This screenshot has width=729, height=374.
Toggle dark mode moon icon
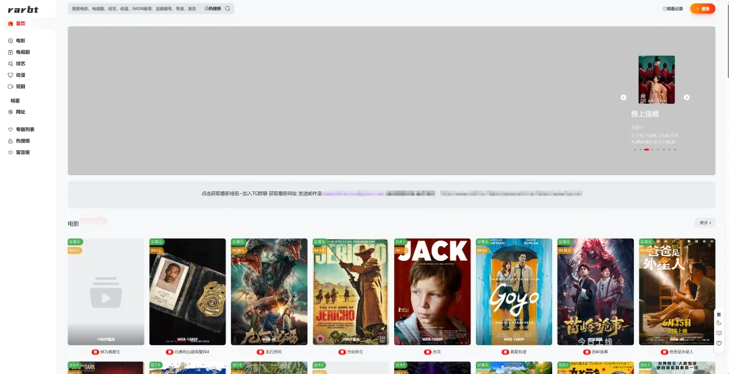point(719,323)
